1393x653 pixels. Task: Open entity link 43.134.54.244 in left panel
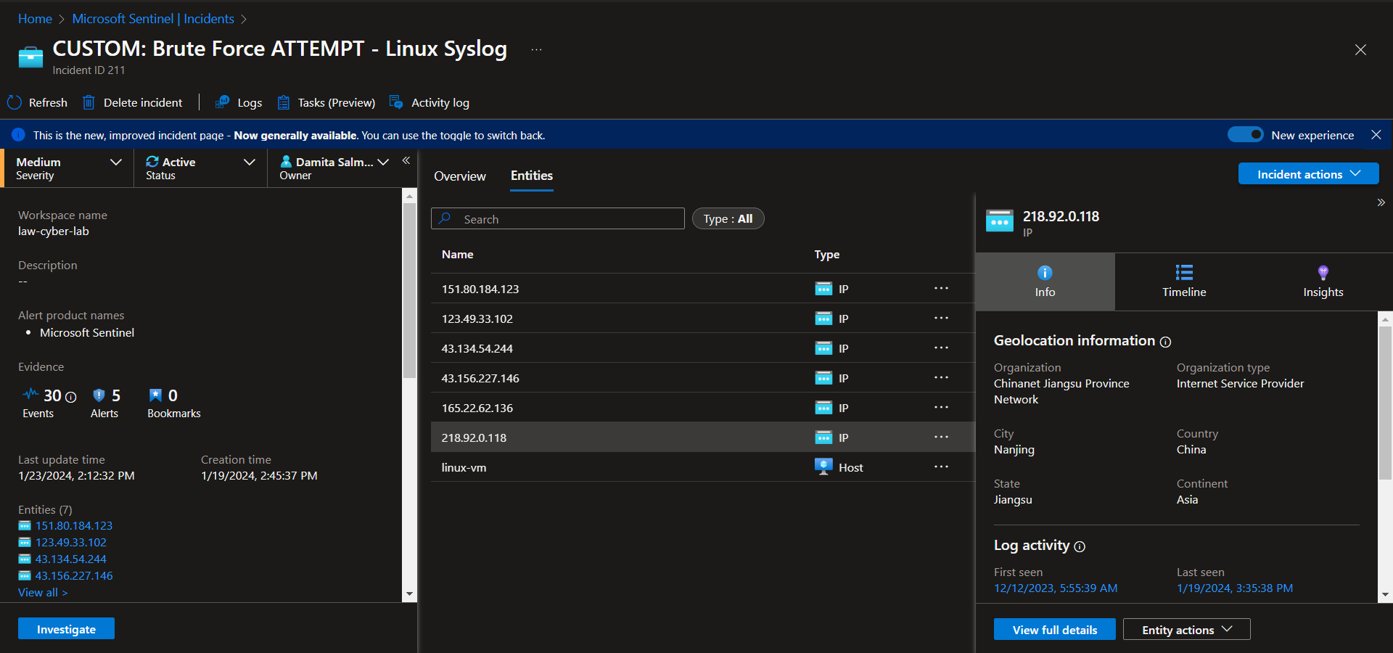[x=71, y=559]
